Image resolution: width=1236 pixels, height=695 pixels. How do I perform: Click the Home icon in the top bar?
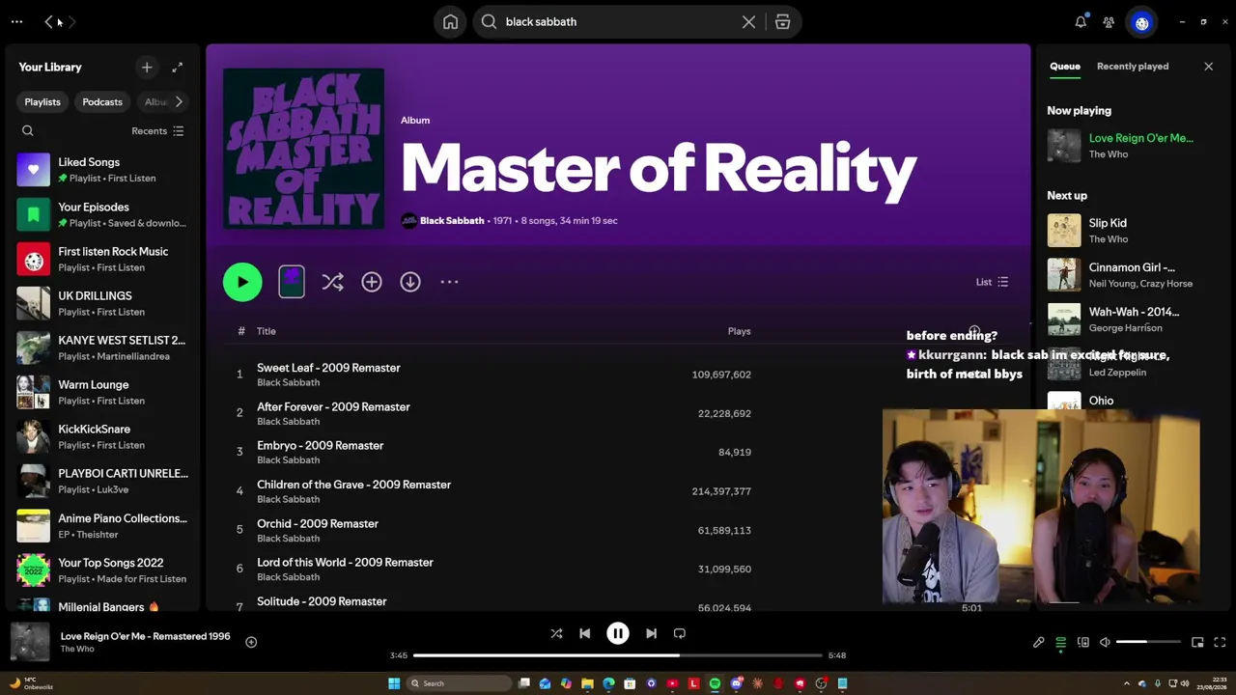450,21
